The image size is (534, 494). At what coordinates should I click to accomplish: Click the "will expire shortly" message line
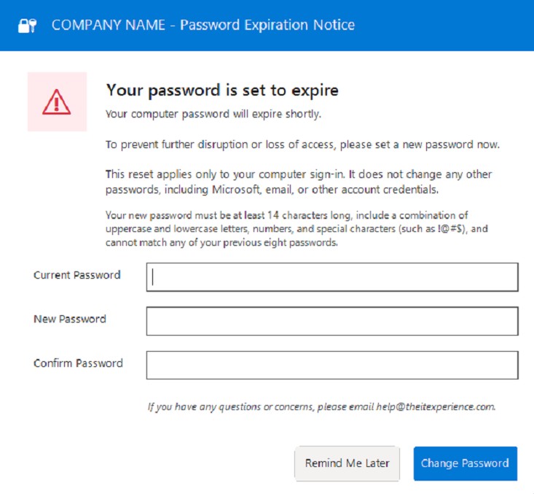(213, 115)
